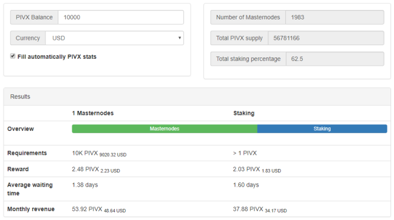
Task: Select the 2.03 PIVX staking reward
Action: (246, 169)
